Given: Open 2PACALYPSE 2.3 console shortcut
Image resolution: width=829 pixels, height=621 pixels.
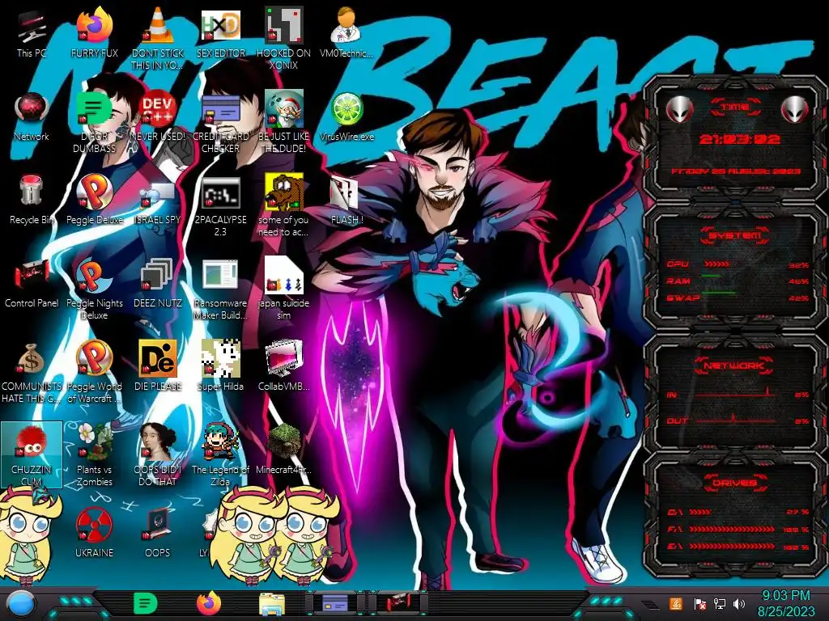Looking at the screenshot, I should (220, 206).
